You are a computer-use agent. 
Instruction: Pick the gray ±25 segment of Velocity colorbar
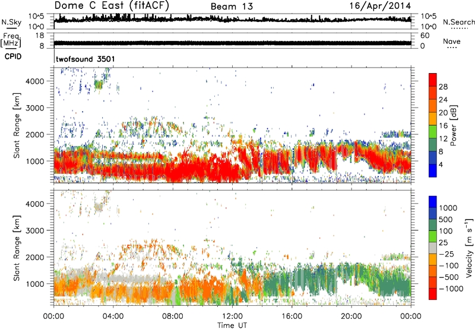[433, 248]
